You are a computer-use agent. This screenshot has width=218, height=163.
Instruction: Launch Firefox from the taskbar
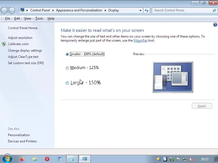(x=22, y=159)
